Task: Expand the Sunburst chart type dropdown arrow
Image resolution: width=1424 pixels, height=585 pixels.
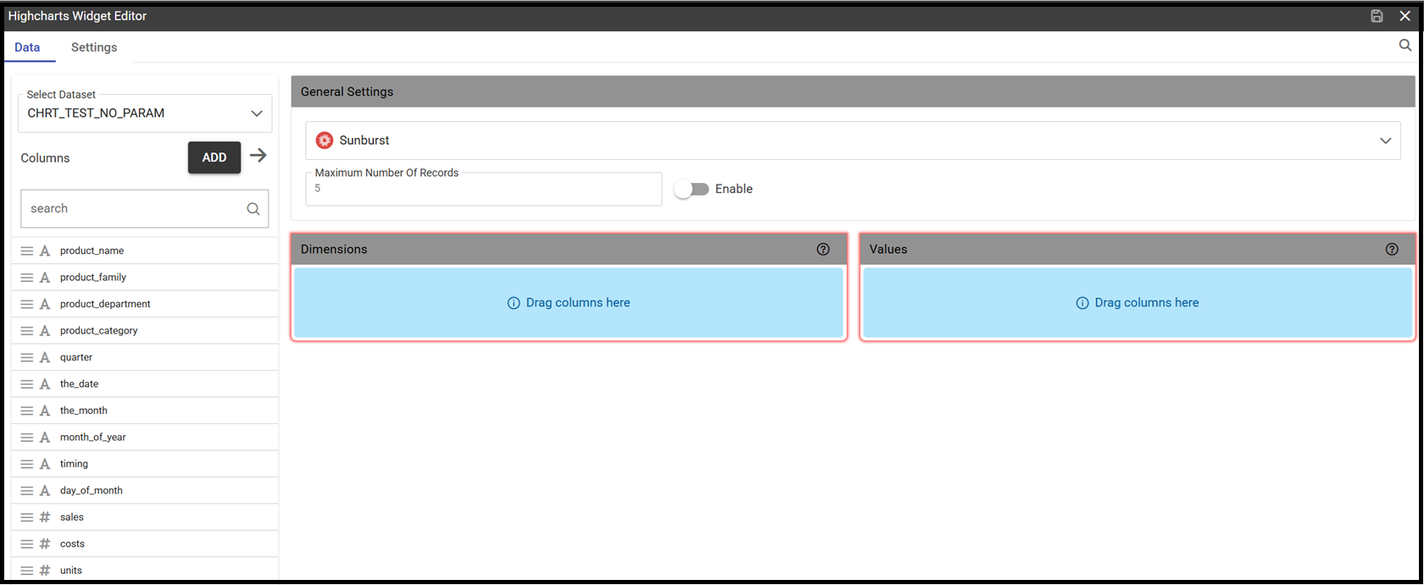Action: coord(1385,141)
